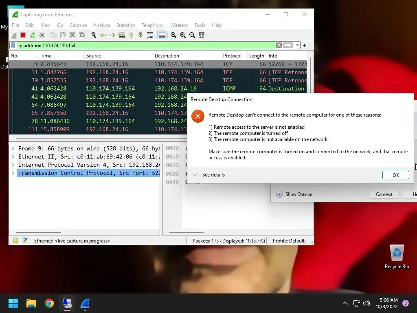The height and width of the screenshot is (313, 417).
Task: Open the Wireless menu
Action: coord(179,25)
